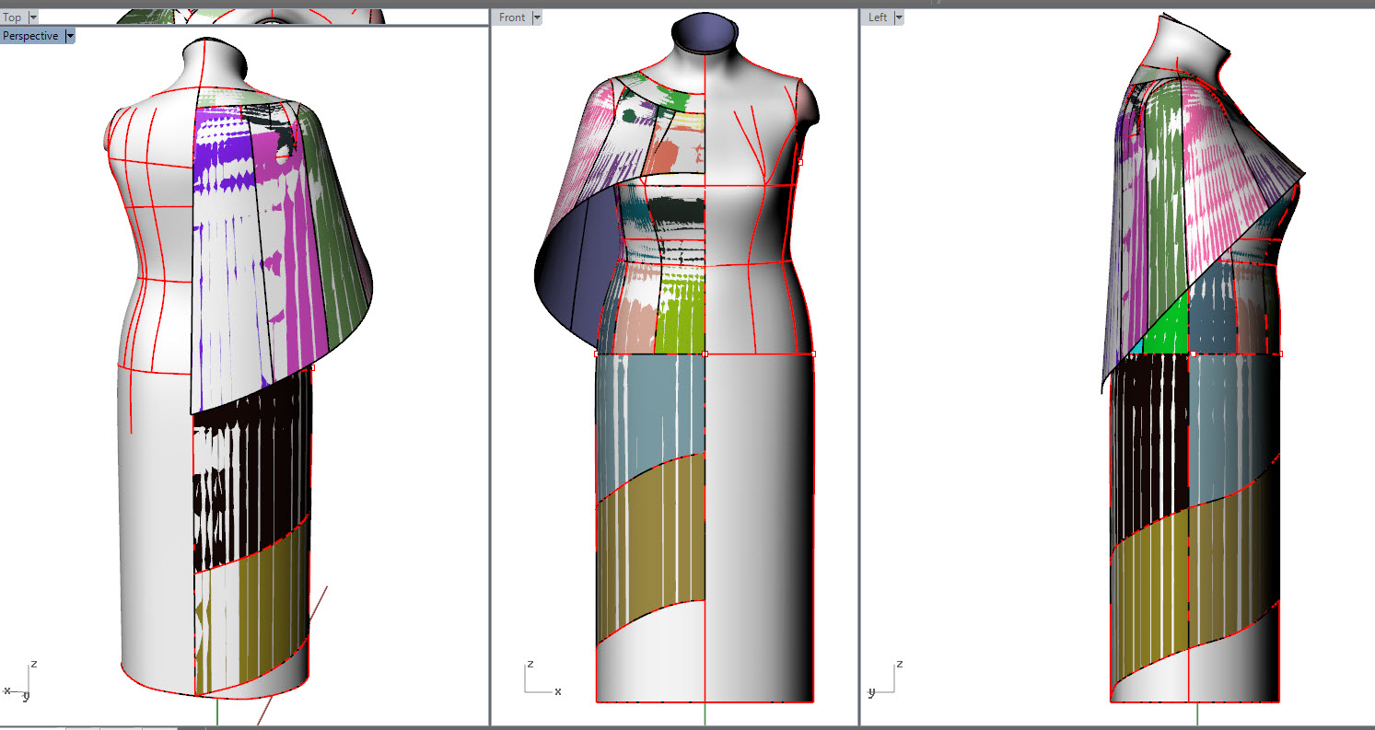Viewport: 1375px width, 730px height.
Task: Expand the Left viewport menu arrow
Action: 899,17
